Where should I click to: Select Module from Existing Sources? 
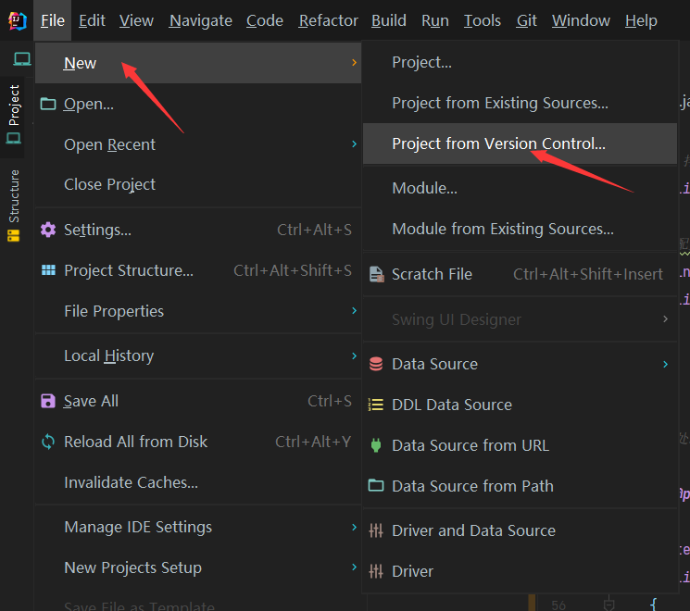point(502,229)
